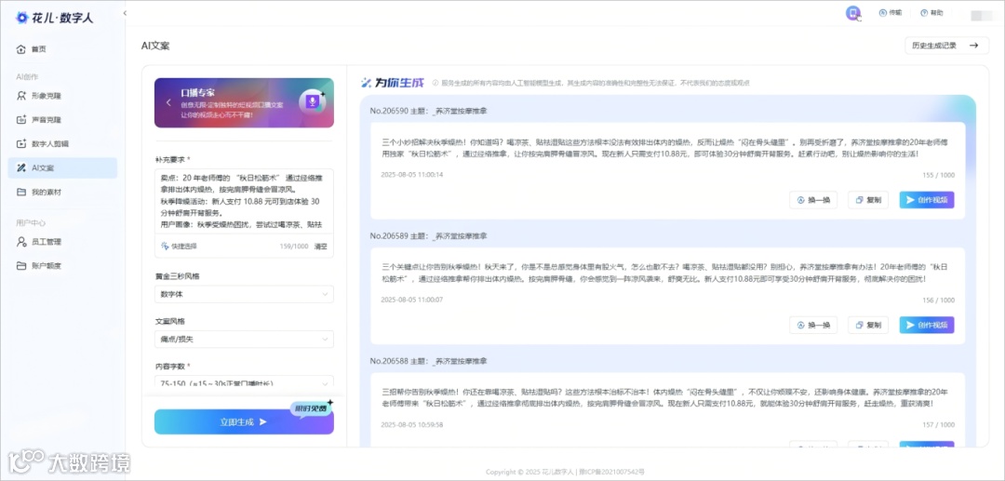Viewport: 1005px width, 481px height.
Task: Open 账户额度 account quota
Action: click(x=63, y=265)
